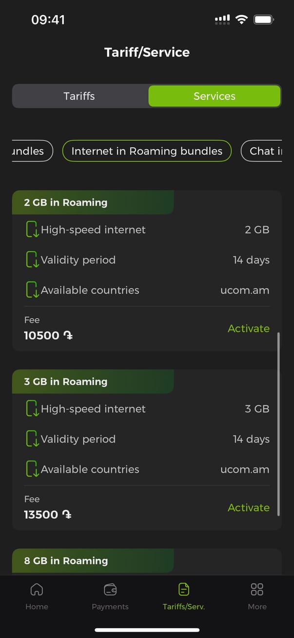Tap Validity period icon in 2 GB card
Image resolution: width=294 pixels, height=638 pixels.
point(32,260)
